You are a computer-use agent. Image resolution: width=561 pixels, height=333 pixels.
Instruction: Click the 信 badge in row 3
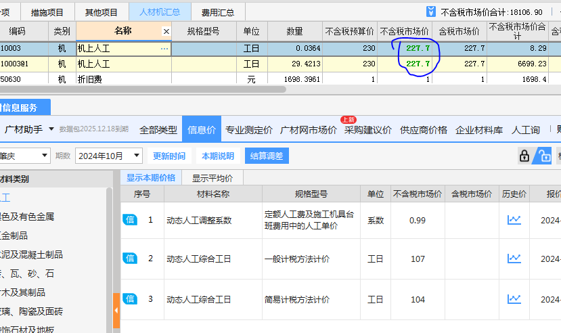tap(130, 298)
